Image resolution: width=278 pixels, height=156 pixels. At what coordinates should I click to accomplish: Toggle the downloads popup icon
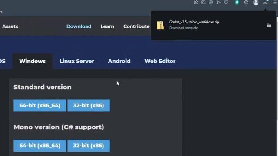click(265, 2)
